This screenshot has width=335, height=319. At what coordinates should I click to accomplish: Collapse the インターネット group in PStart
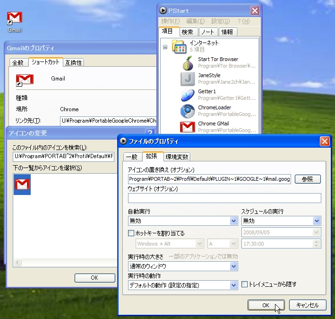[x=165, y=47]
